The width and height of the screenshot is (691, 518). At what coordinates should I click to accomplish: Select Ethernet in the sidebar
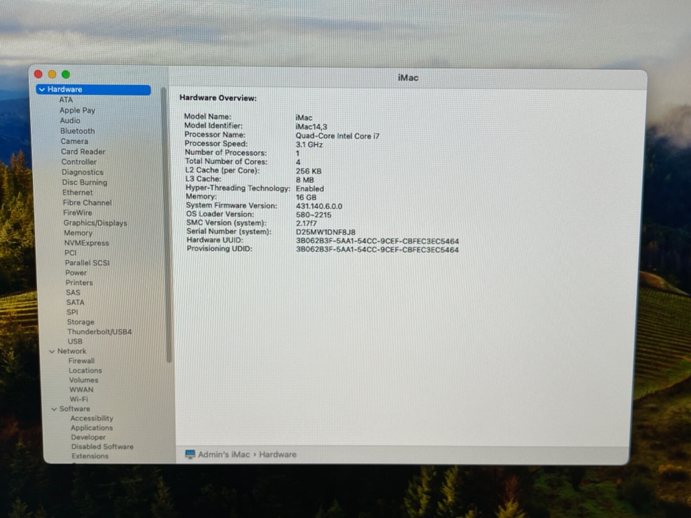coord(78,193)
